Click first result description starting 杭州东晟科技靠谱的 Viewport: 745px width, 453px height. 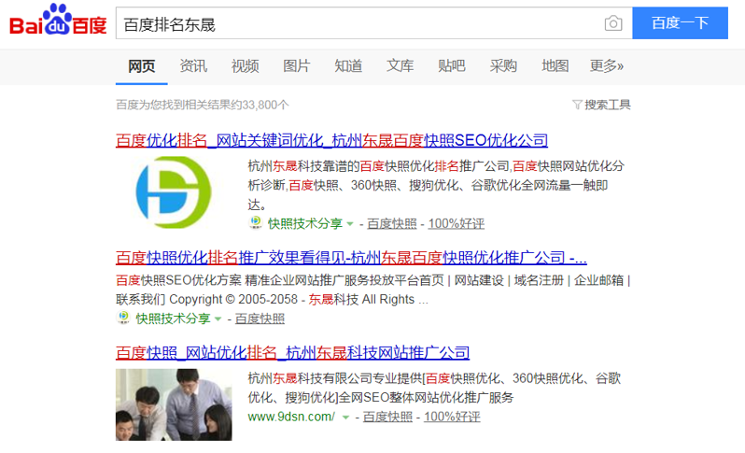[436, 185]
